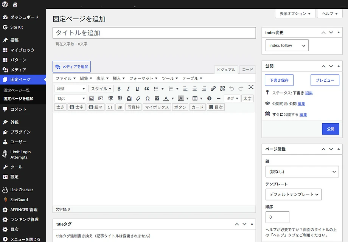Click the redo arrow in the toolbar
Viewport: 348px width, 242px height.
click(x=241, y=89)
